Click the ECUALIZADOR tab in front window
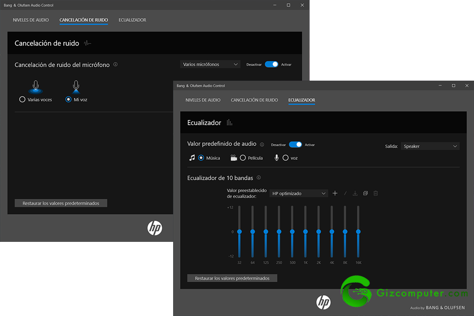 (x=302, y=100)
